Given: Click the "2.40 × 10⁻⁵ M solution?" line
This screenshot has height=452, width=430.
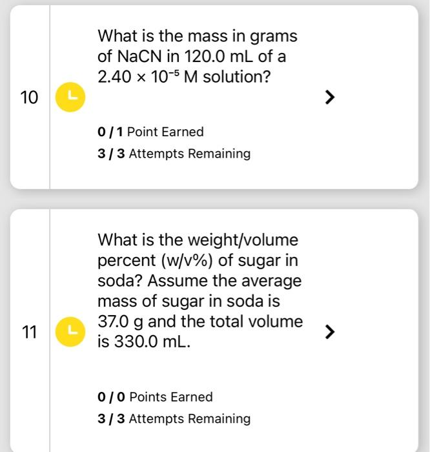Looking at the screenshot, I should 184,77.
